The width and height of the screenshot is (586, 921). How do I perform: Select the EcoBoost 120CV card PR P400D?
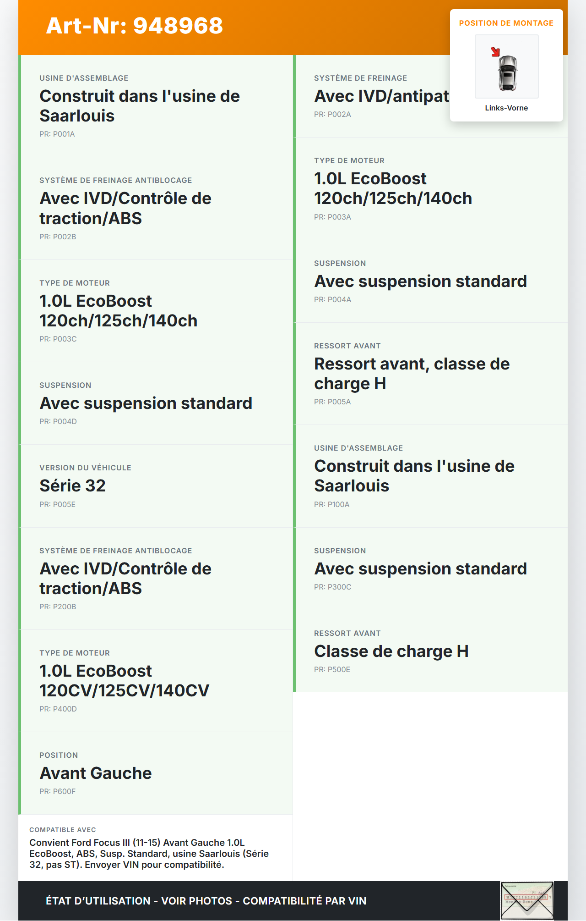(156, 681)
